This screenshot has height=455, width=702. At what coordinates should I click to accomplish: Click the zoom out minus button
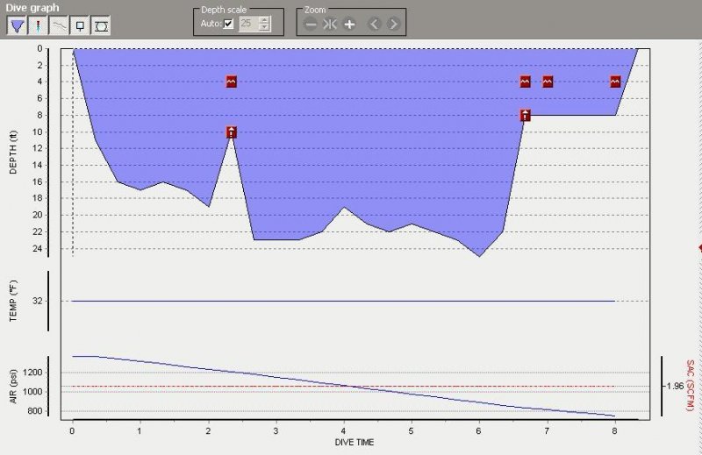[x=311, y=24]
